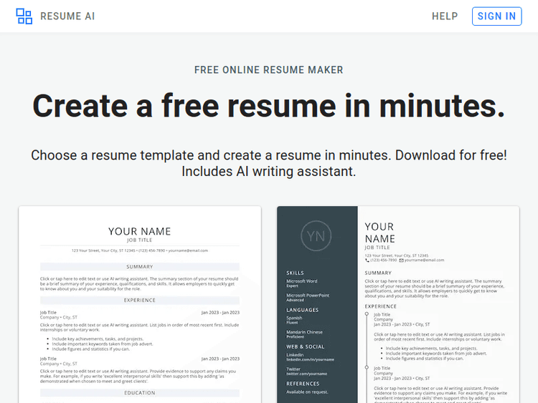Open the HELP page
Viewport: 538px width, 403px height.
point(445,16)
